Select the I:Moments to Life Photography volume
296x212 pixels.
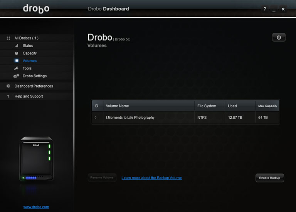click(185, 118)
